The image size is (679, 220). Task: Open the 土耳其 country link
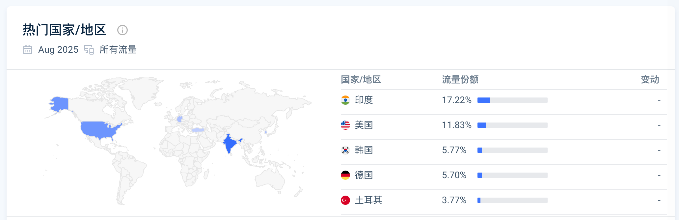368,200
